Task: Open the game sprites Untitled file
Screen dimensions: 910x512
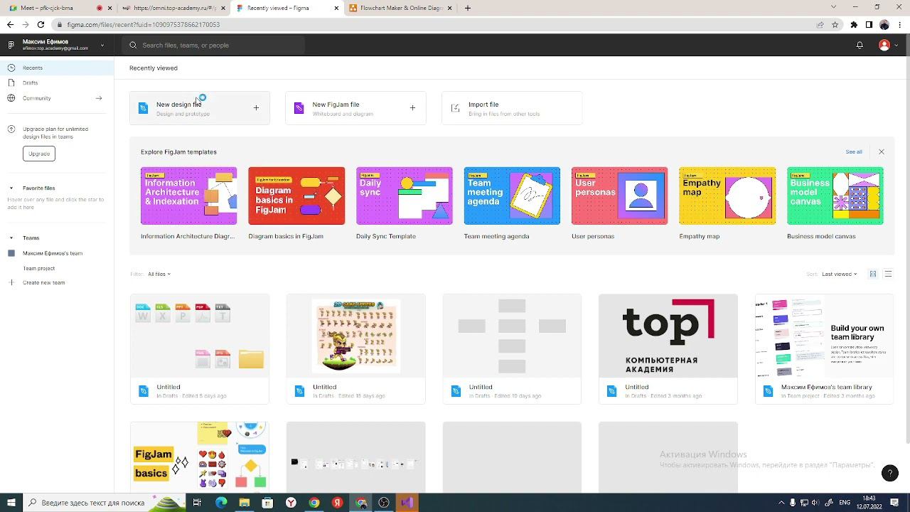Action: click(355, 349)
